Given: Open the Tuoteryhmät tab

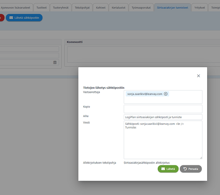Looking at the screenshot, I should 61,7.
